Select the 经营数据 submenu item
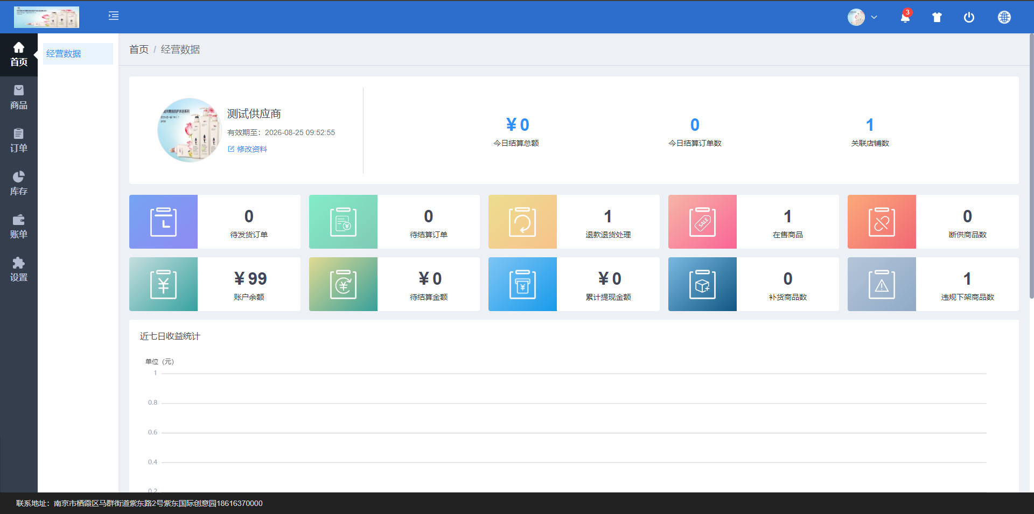 point(64,54)
